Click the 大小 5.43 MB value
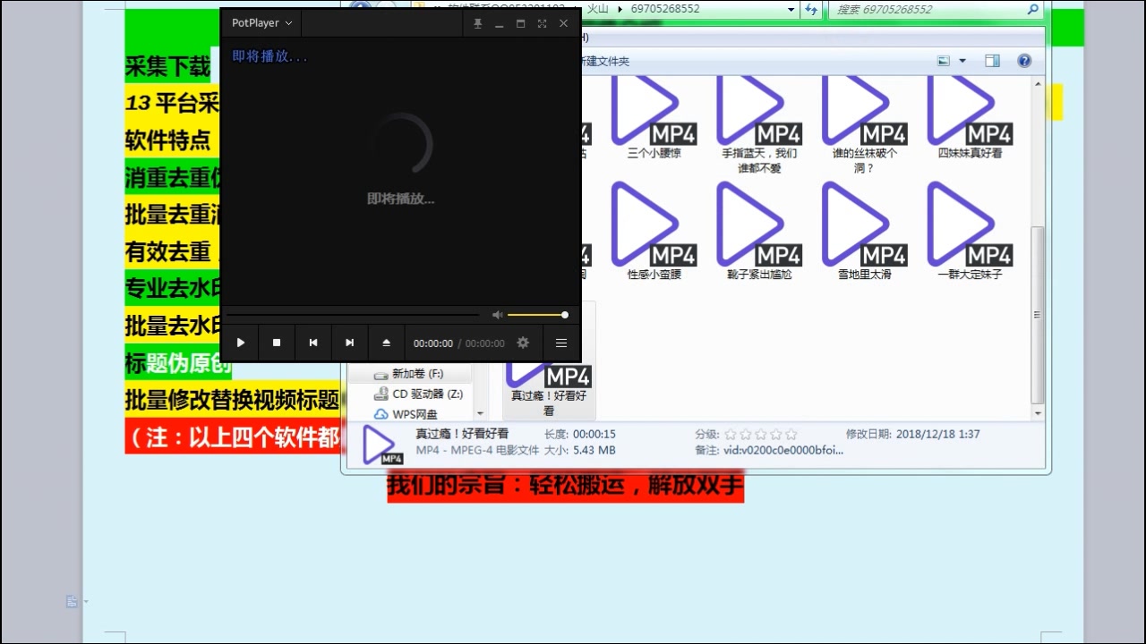Image resolution: width=1146 pixels, height=644 pixels. click(x=594, y=450)
